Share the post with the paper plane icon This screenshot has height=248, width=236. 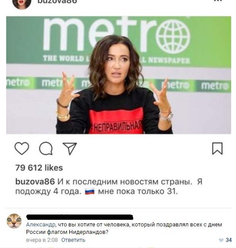point(70,148)
